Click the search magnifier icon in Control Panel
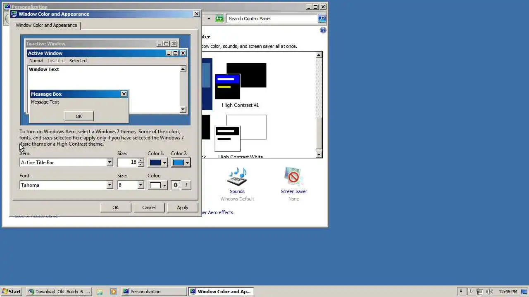 click(x=322, y=19)
